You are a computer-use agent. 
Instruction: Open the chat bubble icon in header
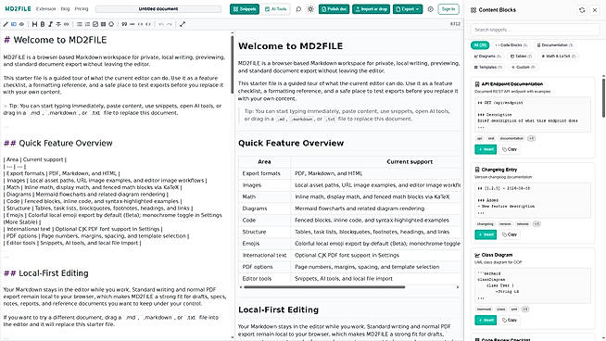tap(298, 9)
